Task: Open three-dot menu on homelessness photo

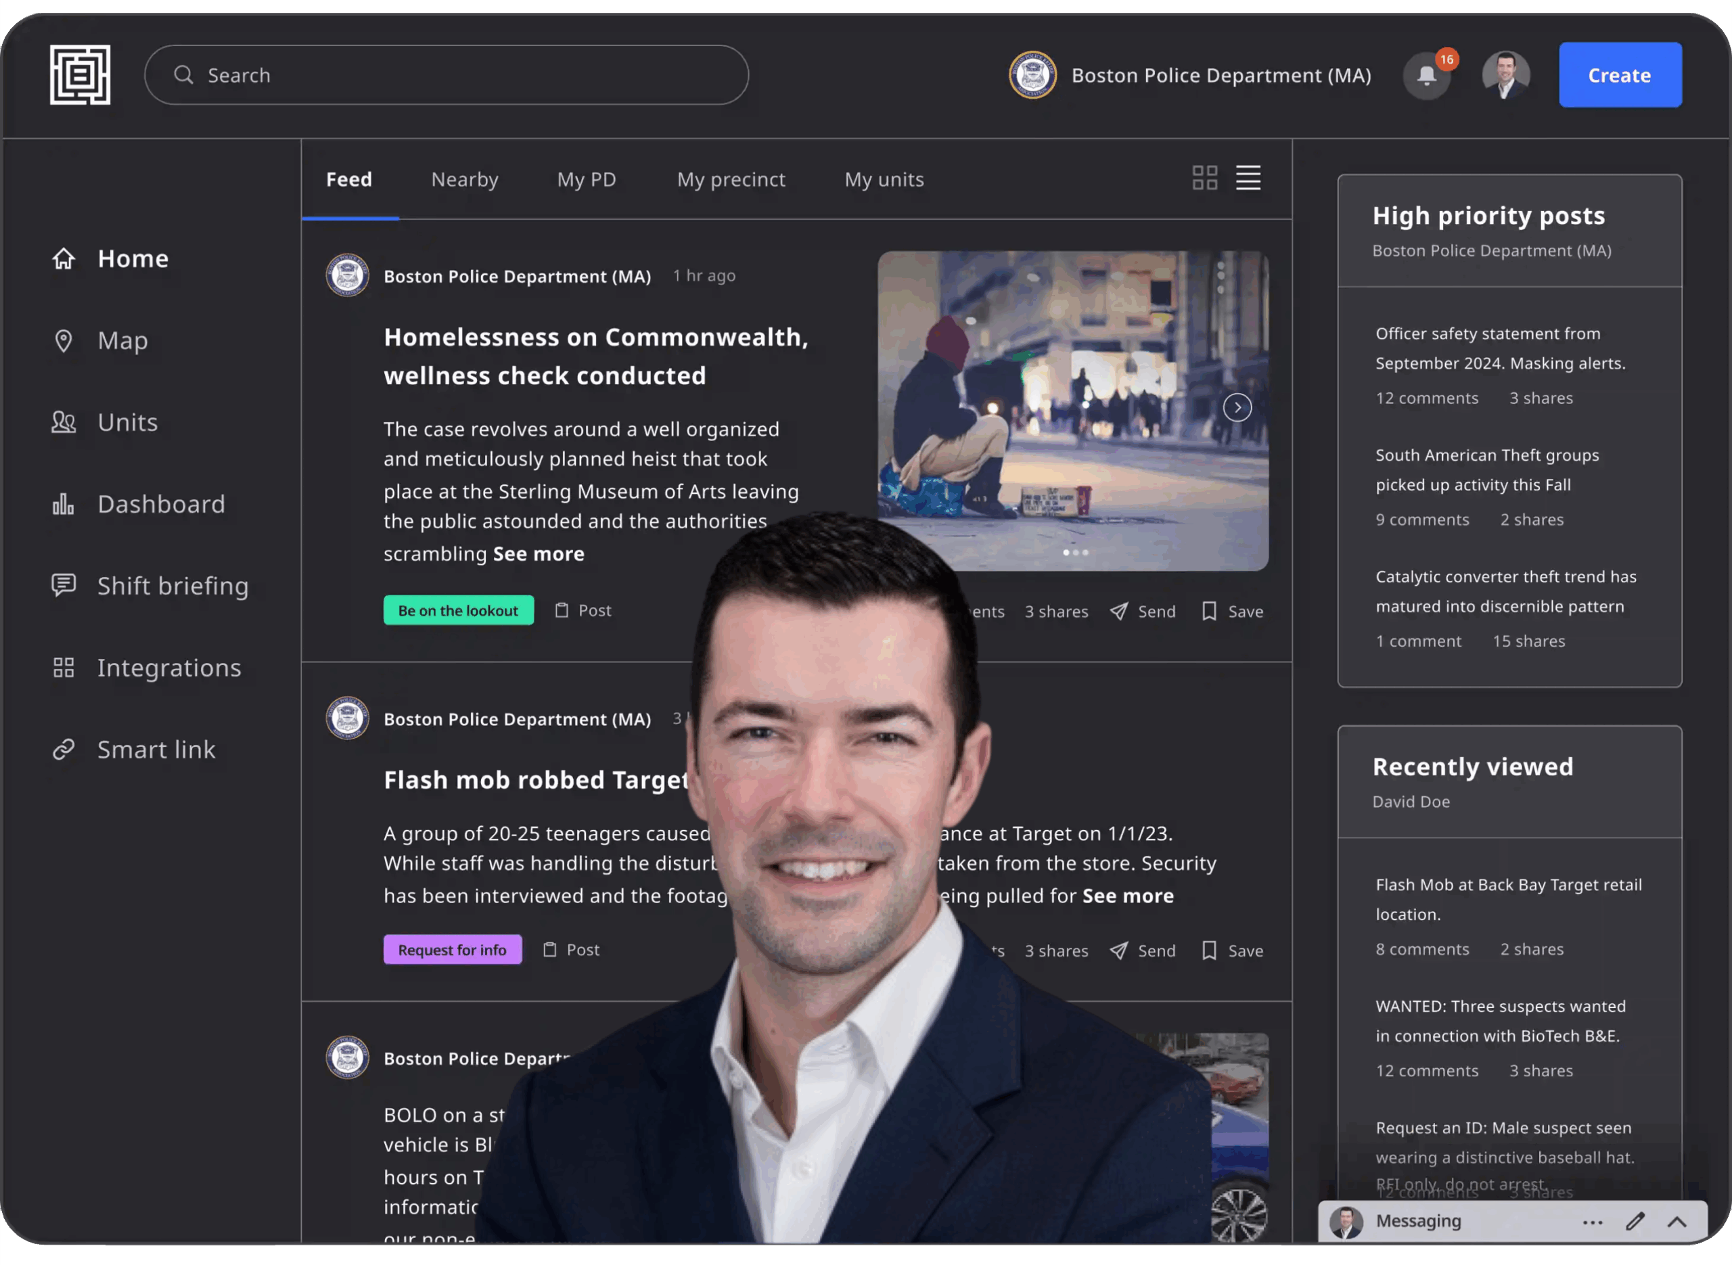Action: pyautogui.click(x=1221, y=277)
